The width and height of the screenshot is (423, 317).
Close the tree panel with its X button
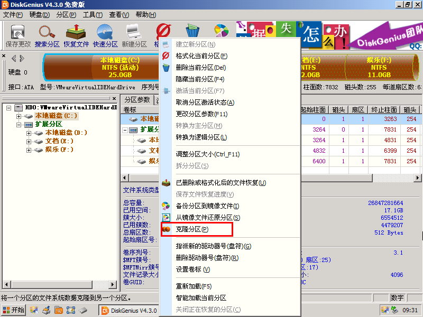114,98
